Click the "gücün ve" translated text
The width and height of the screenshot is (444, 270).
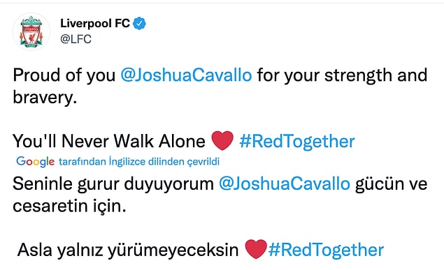click(392, 184)
